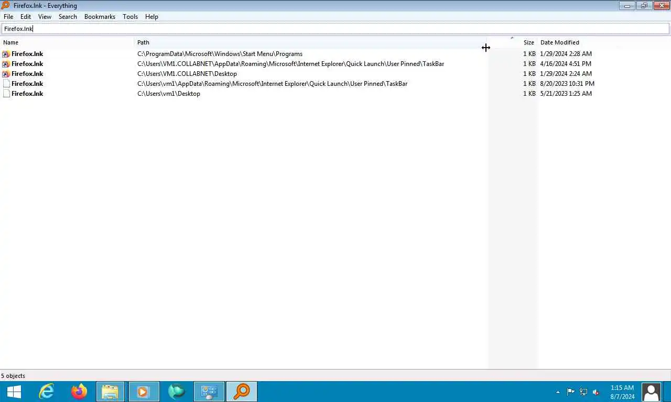The width and height of the screenshot is (671, 402).
Task: Open the Action Center flag icon
Action: 571,392
